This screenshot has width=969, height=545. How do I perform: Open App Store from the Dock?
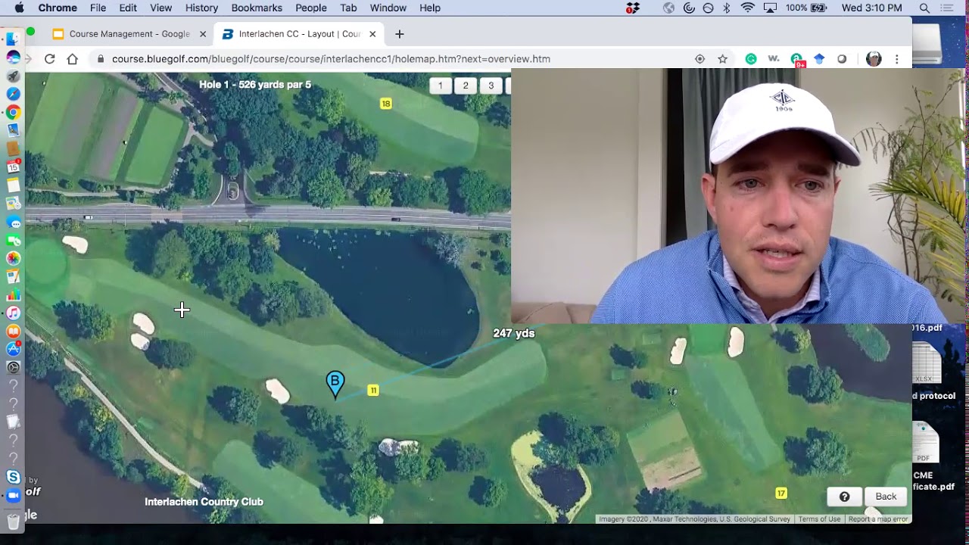pos(13,349)
